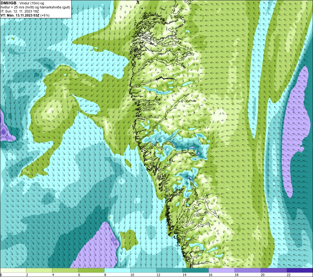Click the scale label "8"
This screenshot has height=277, width=313.
coord(105,275)
